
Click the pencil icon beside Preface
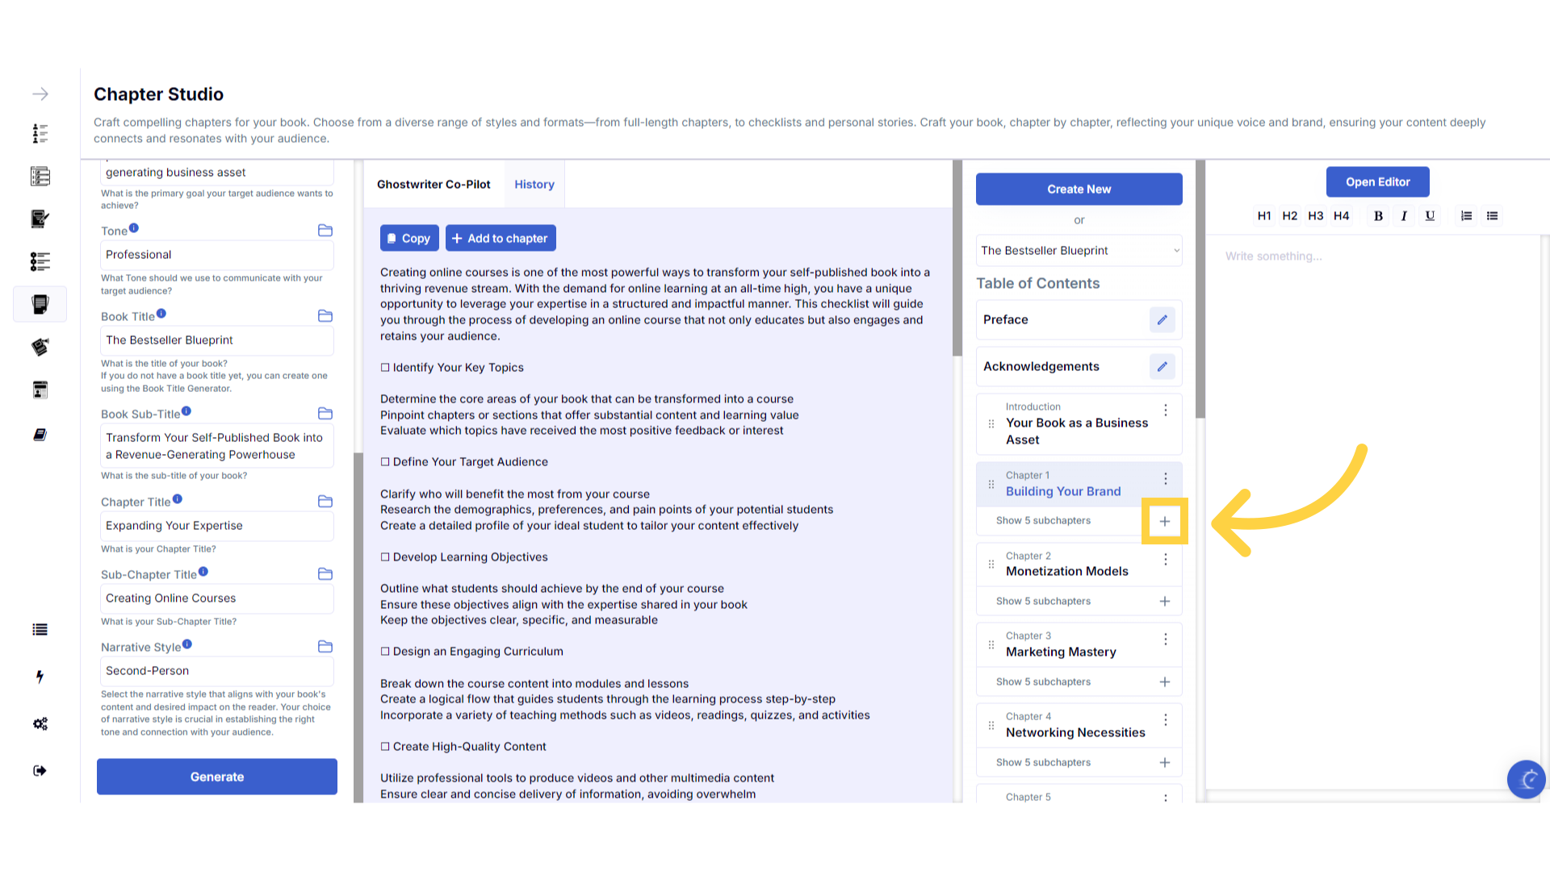point(1162,320)
